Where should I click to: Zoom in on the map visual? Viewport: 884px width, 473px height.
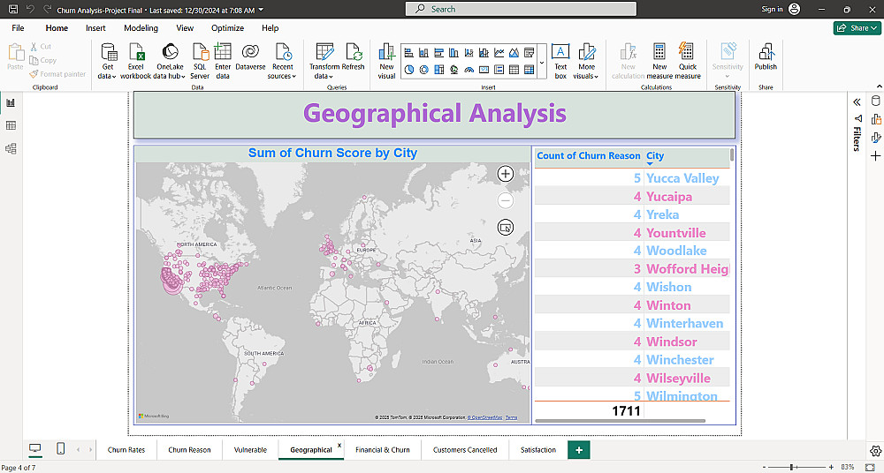click(x=506, y=174)
